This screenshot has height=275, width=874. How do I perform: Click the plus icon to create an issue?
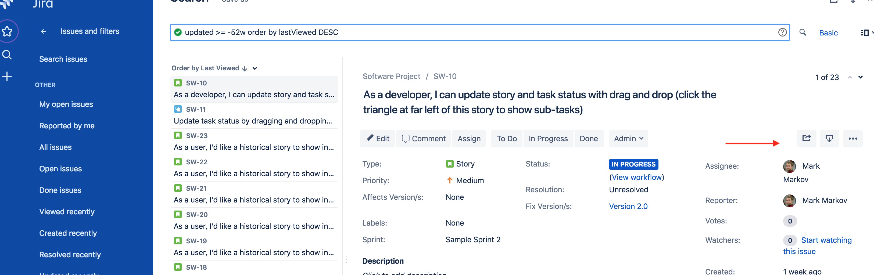pos(7,76)
